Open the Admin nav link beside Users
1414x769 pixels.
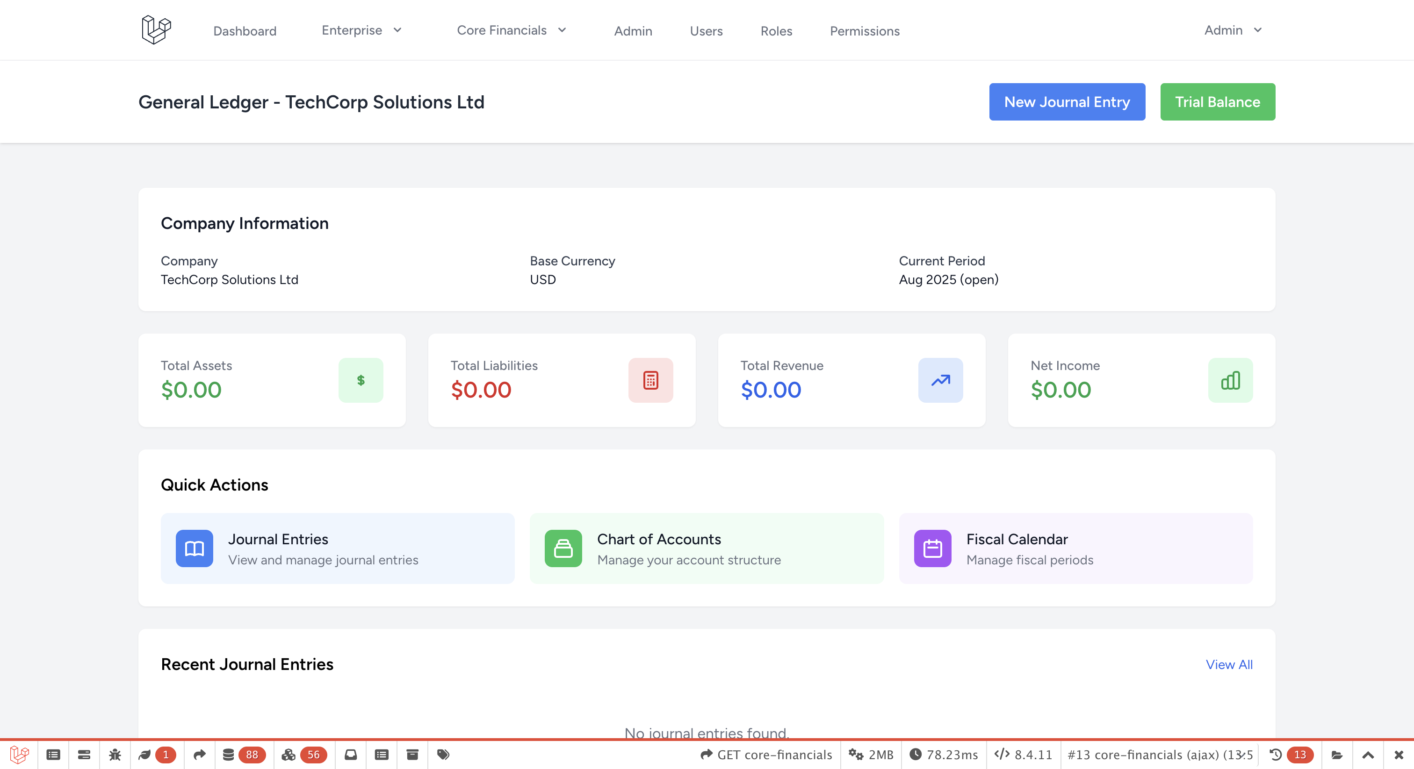633,31
